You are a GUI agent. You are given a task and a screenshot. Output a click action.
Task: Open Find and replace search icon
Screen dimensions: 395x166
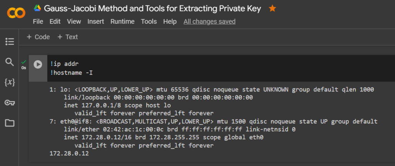tap(10, 62)
